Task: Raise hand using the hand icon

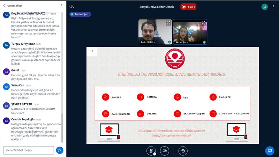Action: (x=183, y=150)
